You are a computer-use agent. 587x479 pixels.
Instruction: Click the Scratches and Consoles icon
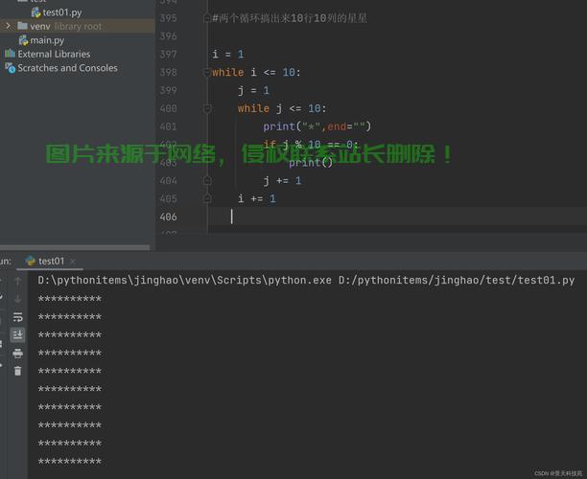tap(10, 69)
